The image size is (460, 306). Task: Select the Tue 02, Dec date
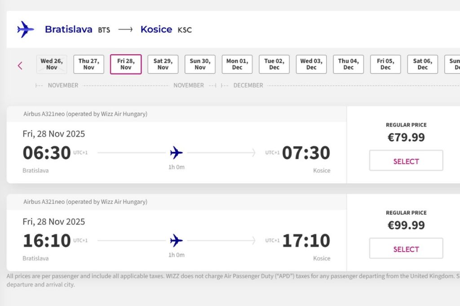pyautogui.click(x=274, y=64)
